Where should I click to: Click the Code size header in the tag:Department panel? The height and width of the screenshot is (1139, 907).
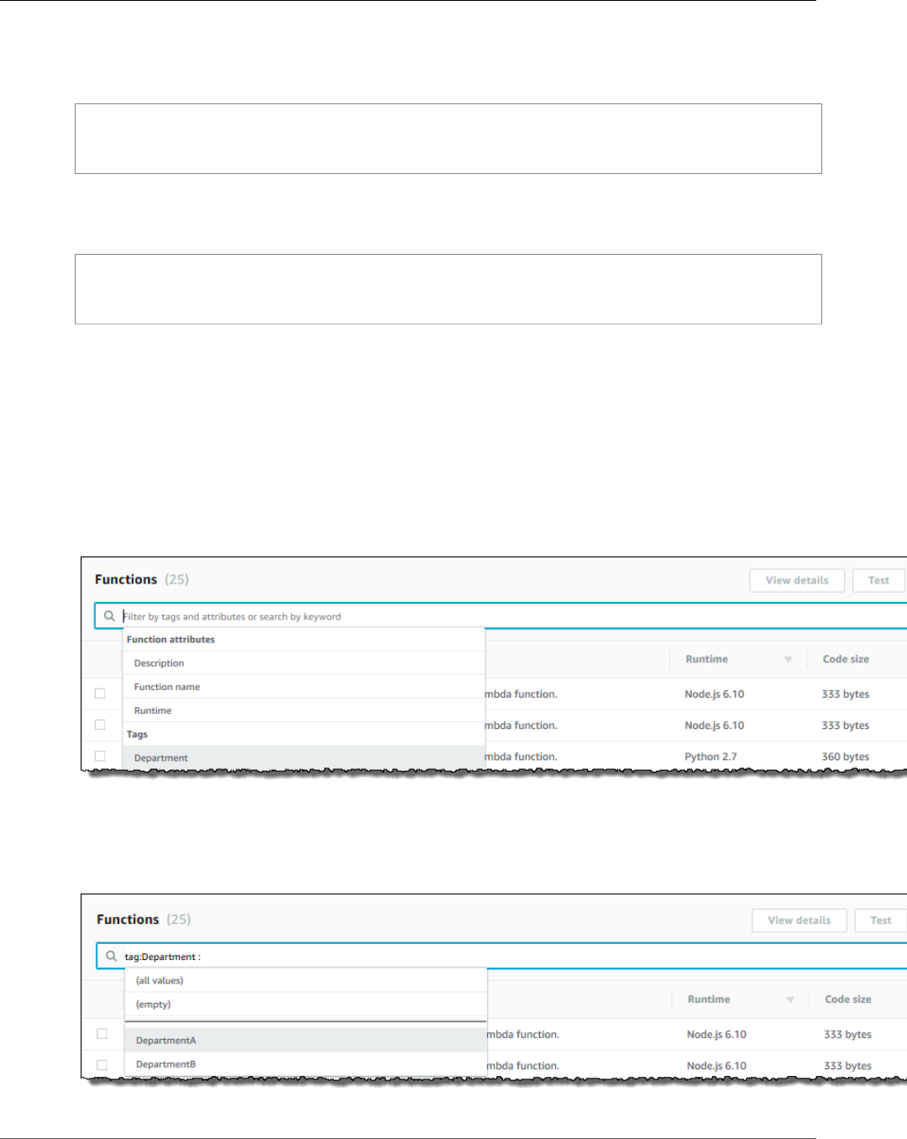coord(847,999)
